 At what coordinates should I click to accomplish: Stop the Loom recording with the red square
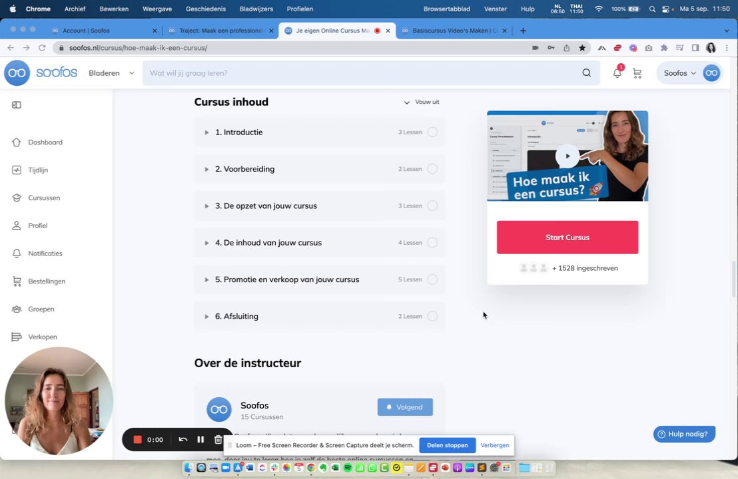click(x=137, y=440)
